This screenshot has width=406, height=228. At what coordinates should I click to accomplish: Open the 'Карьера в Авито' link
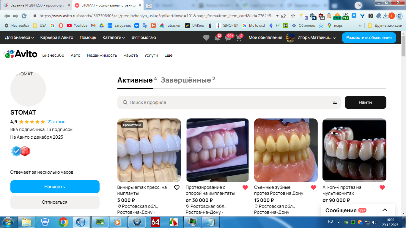coord(57,38)
